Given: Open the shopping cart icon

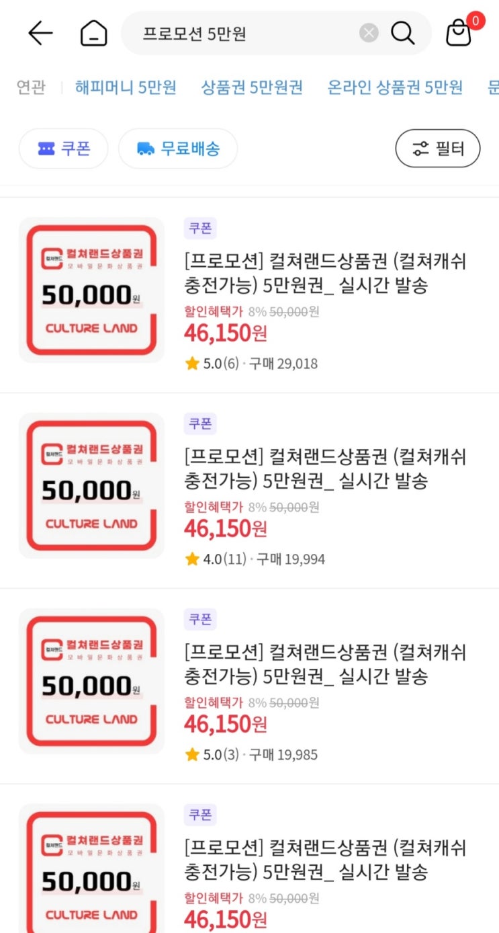Looking at the screenshot, I should tap(459, 32).
